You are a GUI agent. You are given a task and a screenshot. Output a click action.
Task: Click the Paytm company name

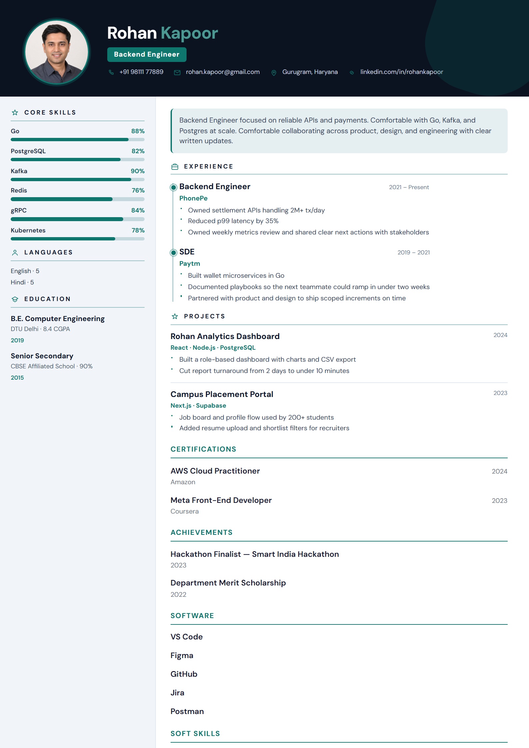[x=190, y=263]
